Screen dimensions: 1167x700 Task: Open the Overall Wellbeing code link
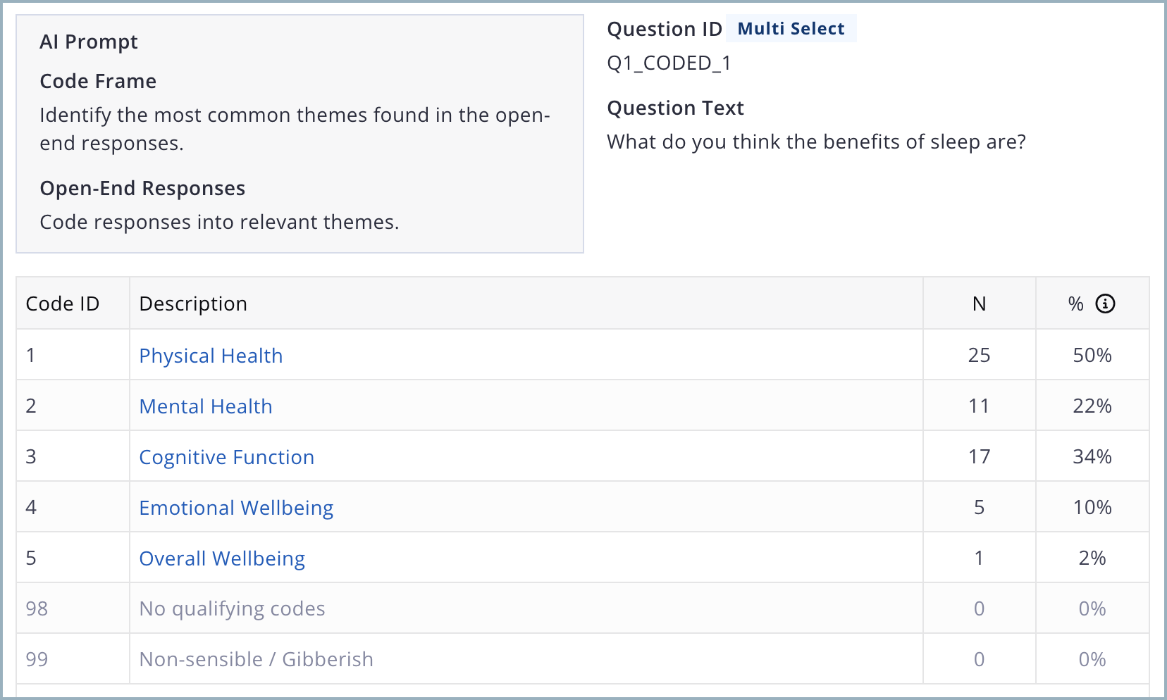click(x=222, y=558)
